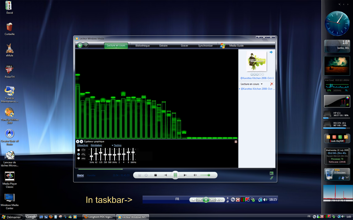The width and height of the screenshot is (353, 220).
Task: Click the Lecture en cours tab
Action: 116,46
